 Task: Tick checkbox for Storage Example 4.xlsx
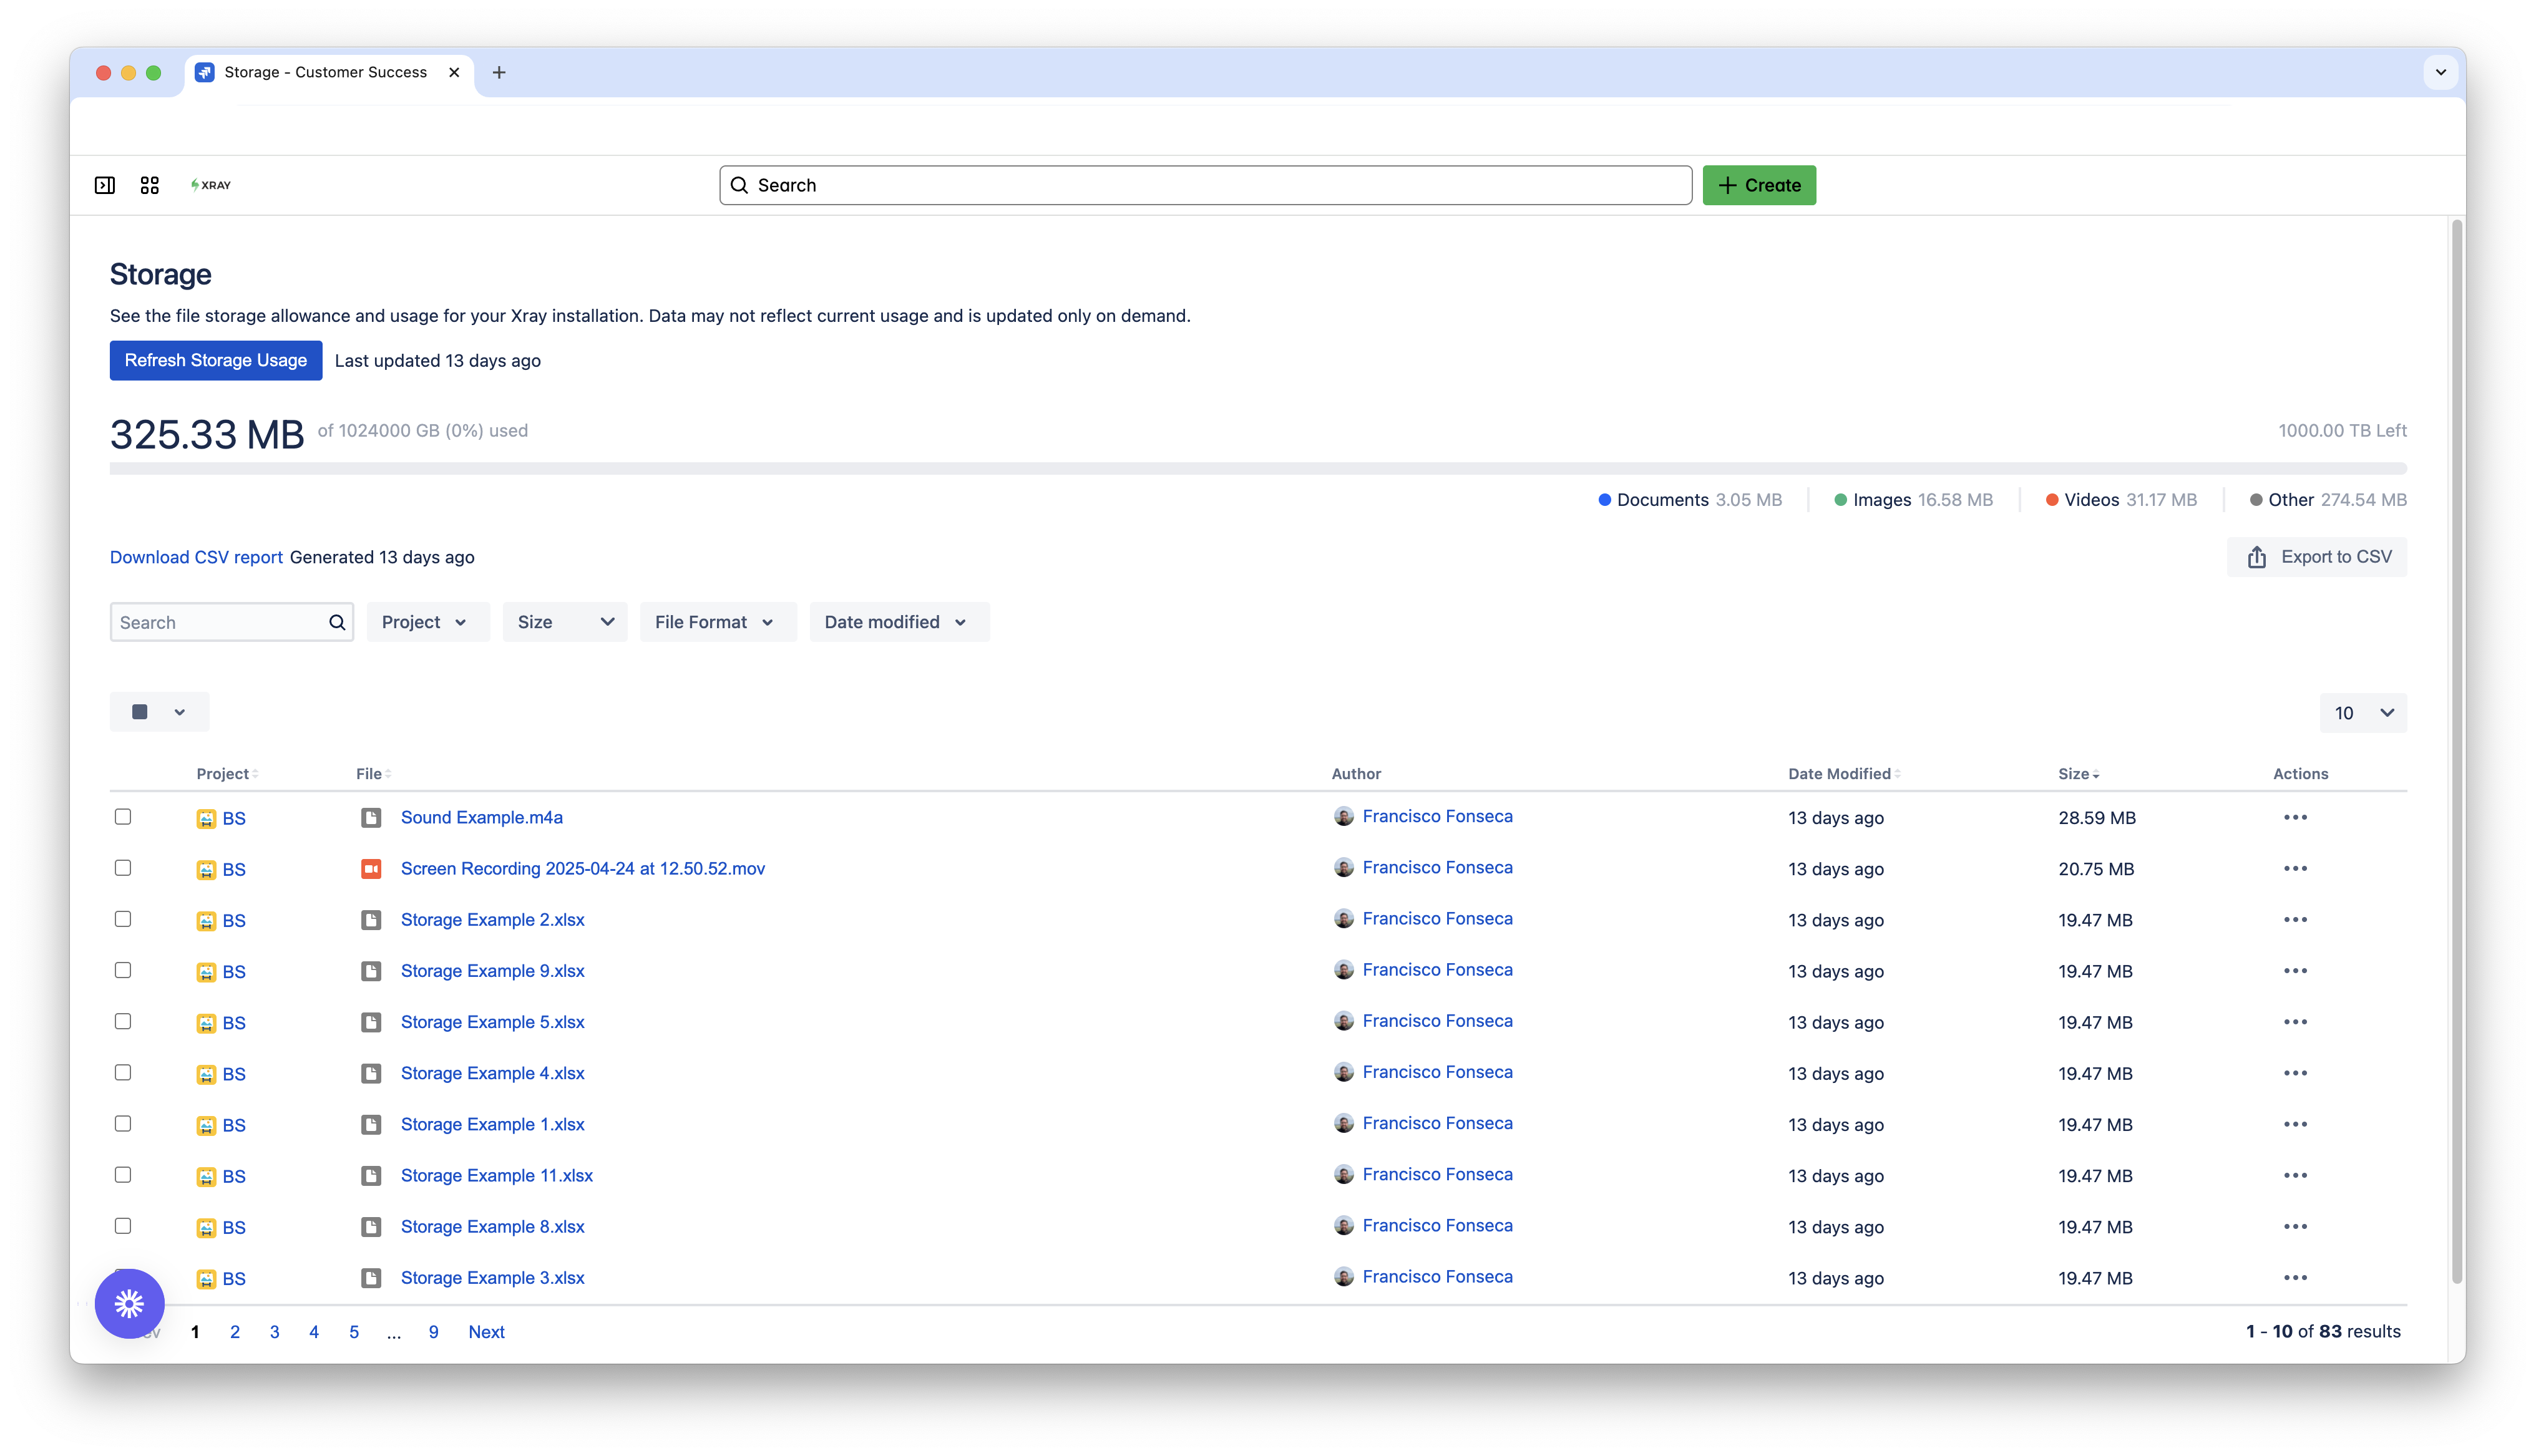pos(123,1072)
